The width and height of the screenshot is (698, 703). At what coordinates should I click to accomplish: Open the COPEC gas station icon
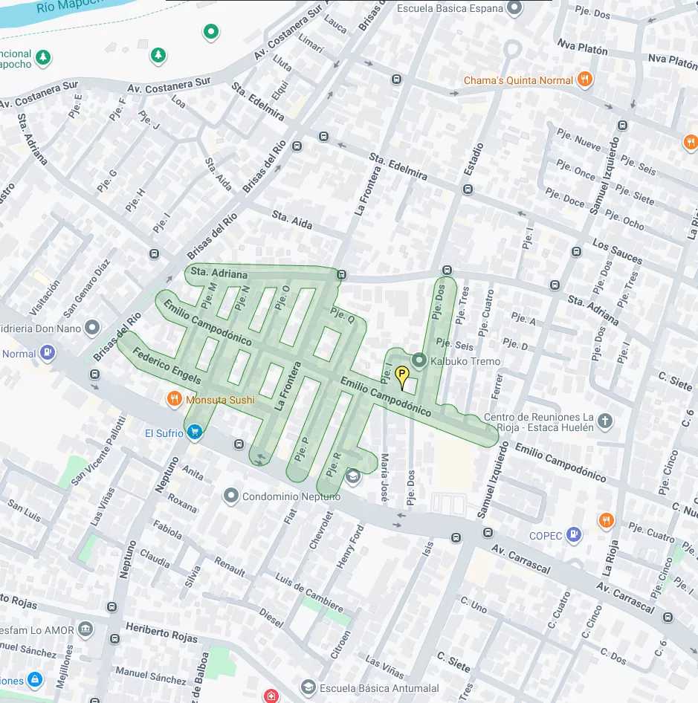574,534
